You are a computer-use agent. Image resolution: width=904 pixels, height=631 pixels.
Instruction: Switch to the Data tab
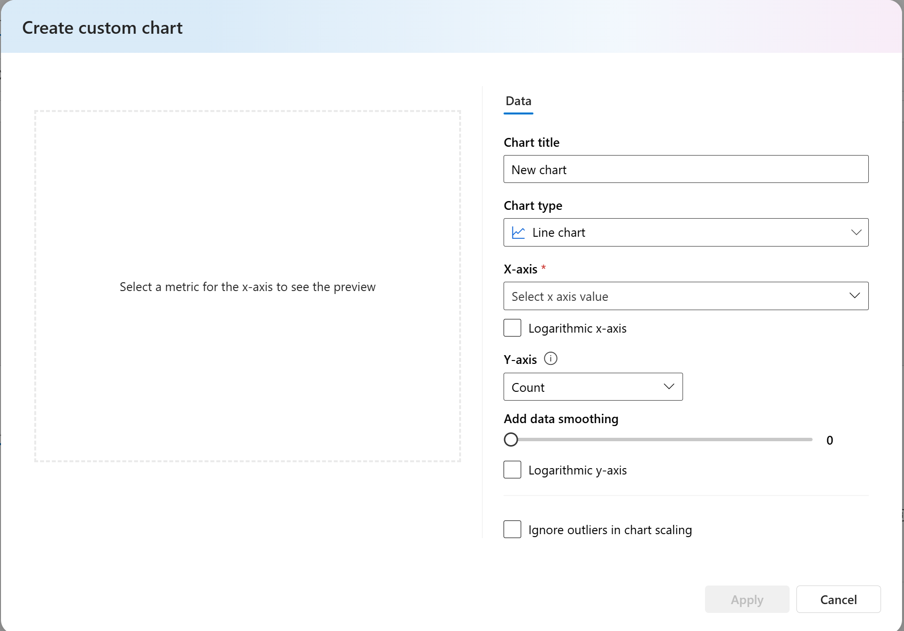518,101
